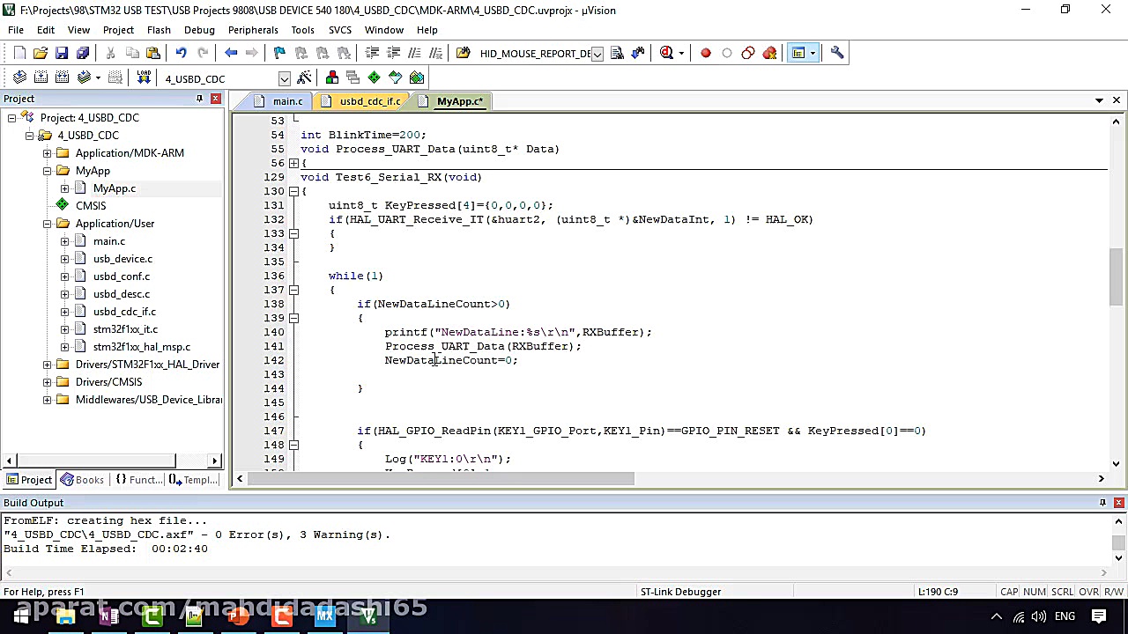Toggle Project panel pin
This screenshot has width=1128, height=634.
[x=199, y=99]
